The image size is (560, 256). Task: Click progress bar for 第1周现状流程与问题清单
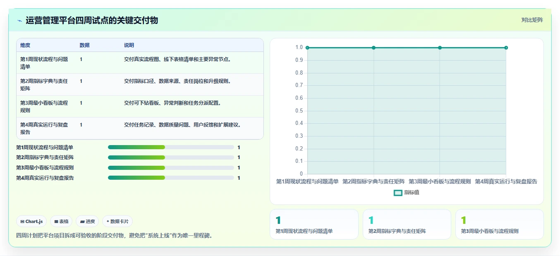point(171,147)
